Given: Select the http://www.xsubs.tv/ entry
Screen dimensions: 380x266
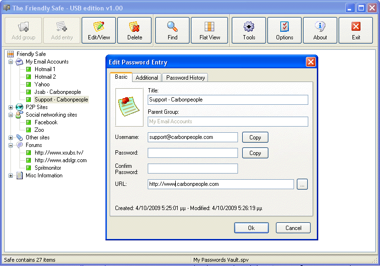Looking at the screenshot, I should (x=59, y=153).
